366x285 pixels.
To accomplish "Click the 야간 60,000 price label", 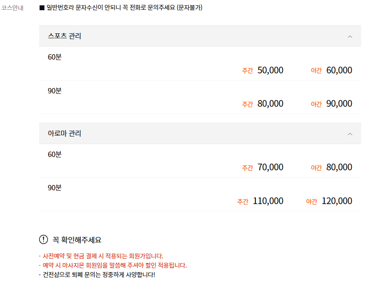I will tap(332, 70).
